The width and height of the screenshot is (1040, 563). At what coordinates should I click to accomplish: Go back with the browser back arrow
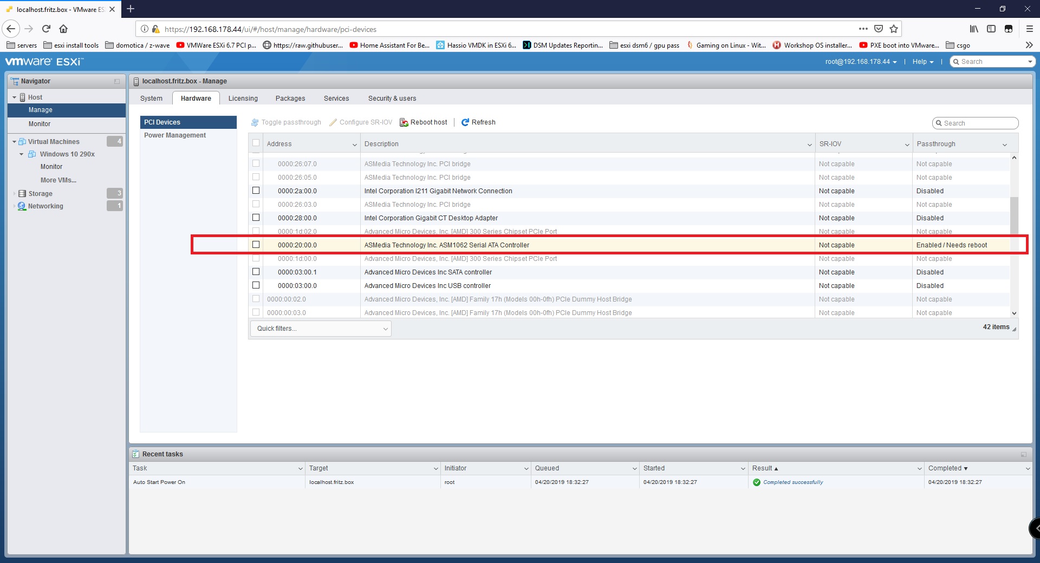click(x=11, y=29)
